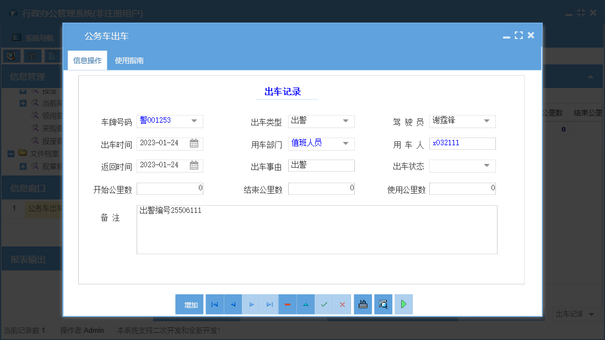Click the green run arrow icon
The width and height of the screenshot is (605, 340).
coord(403,304)
